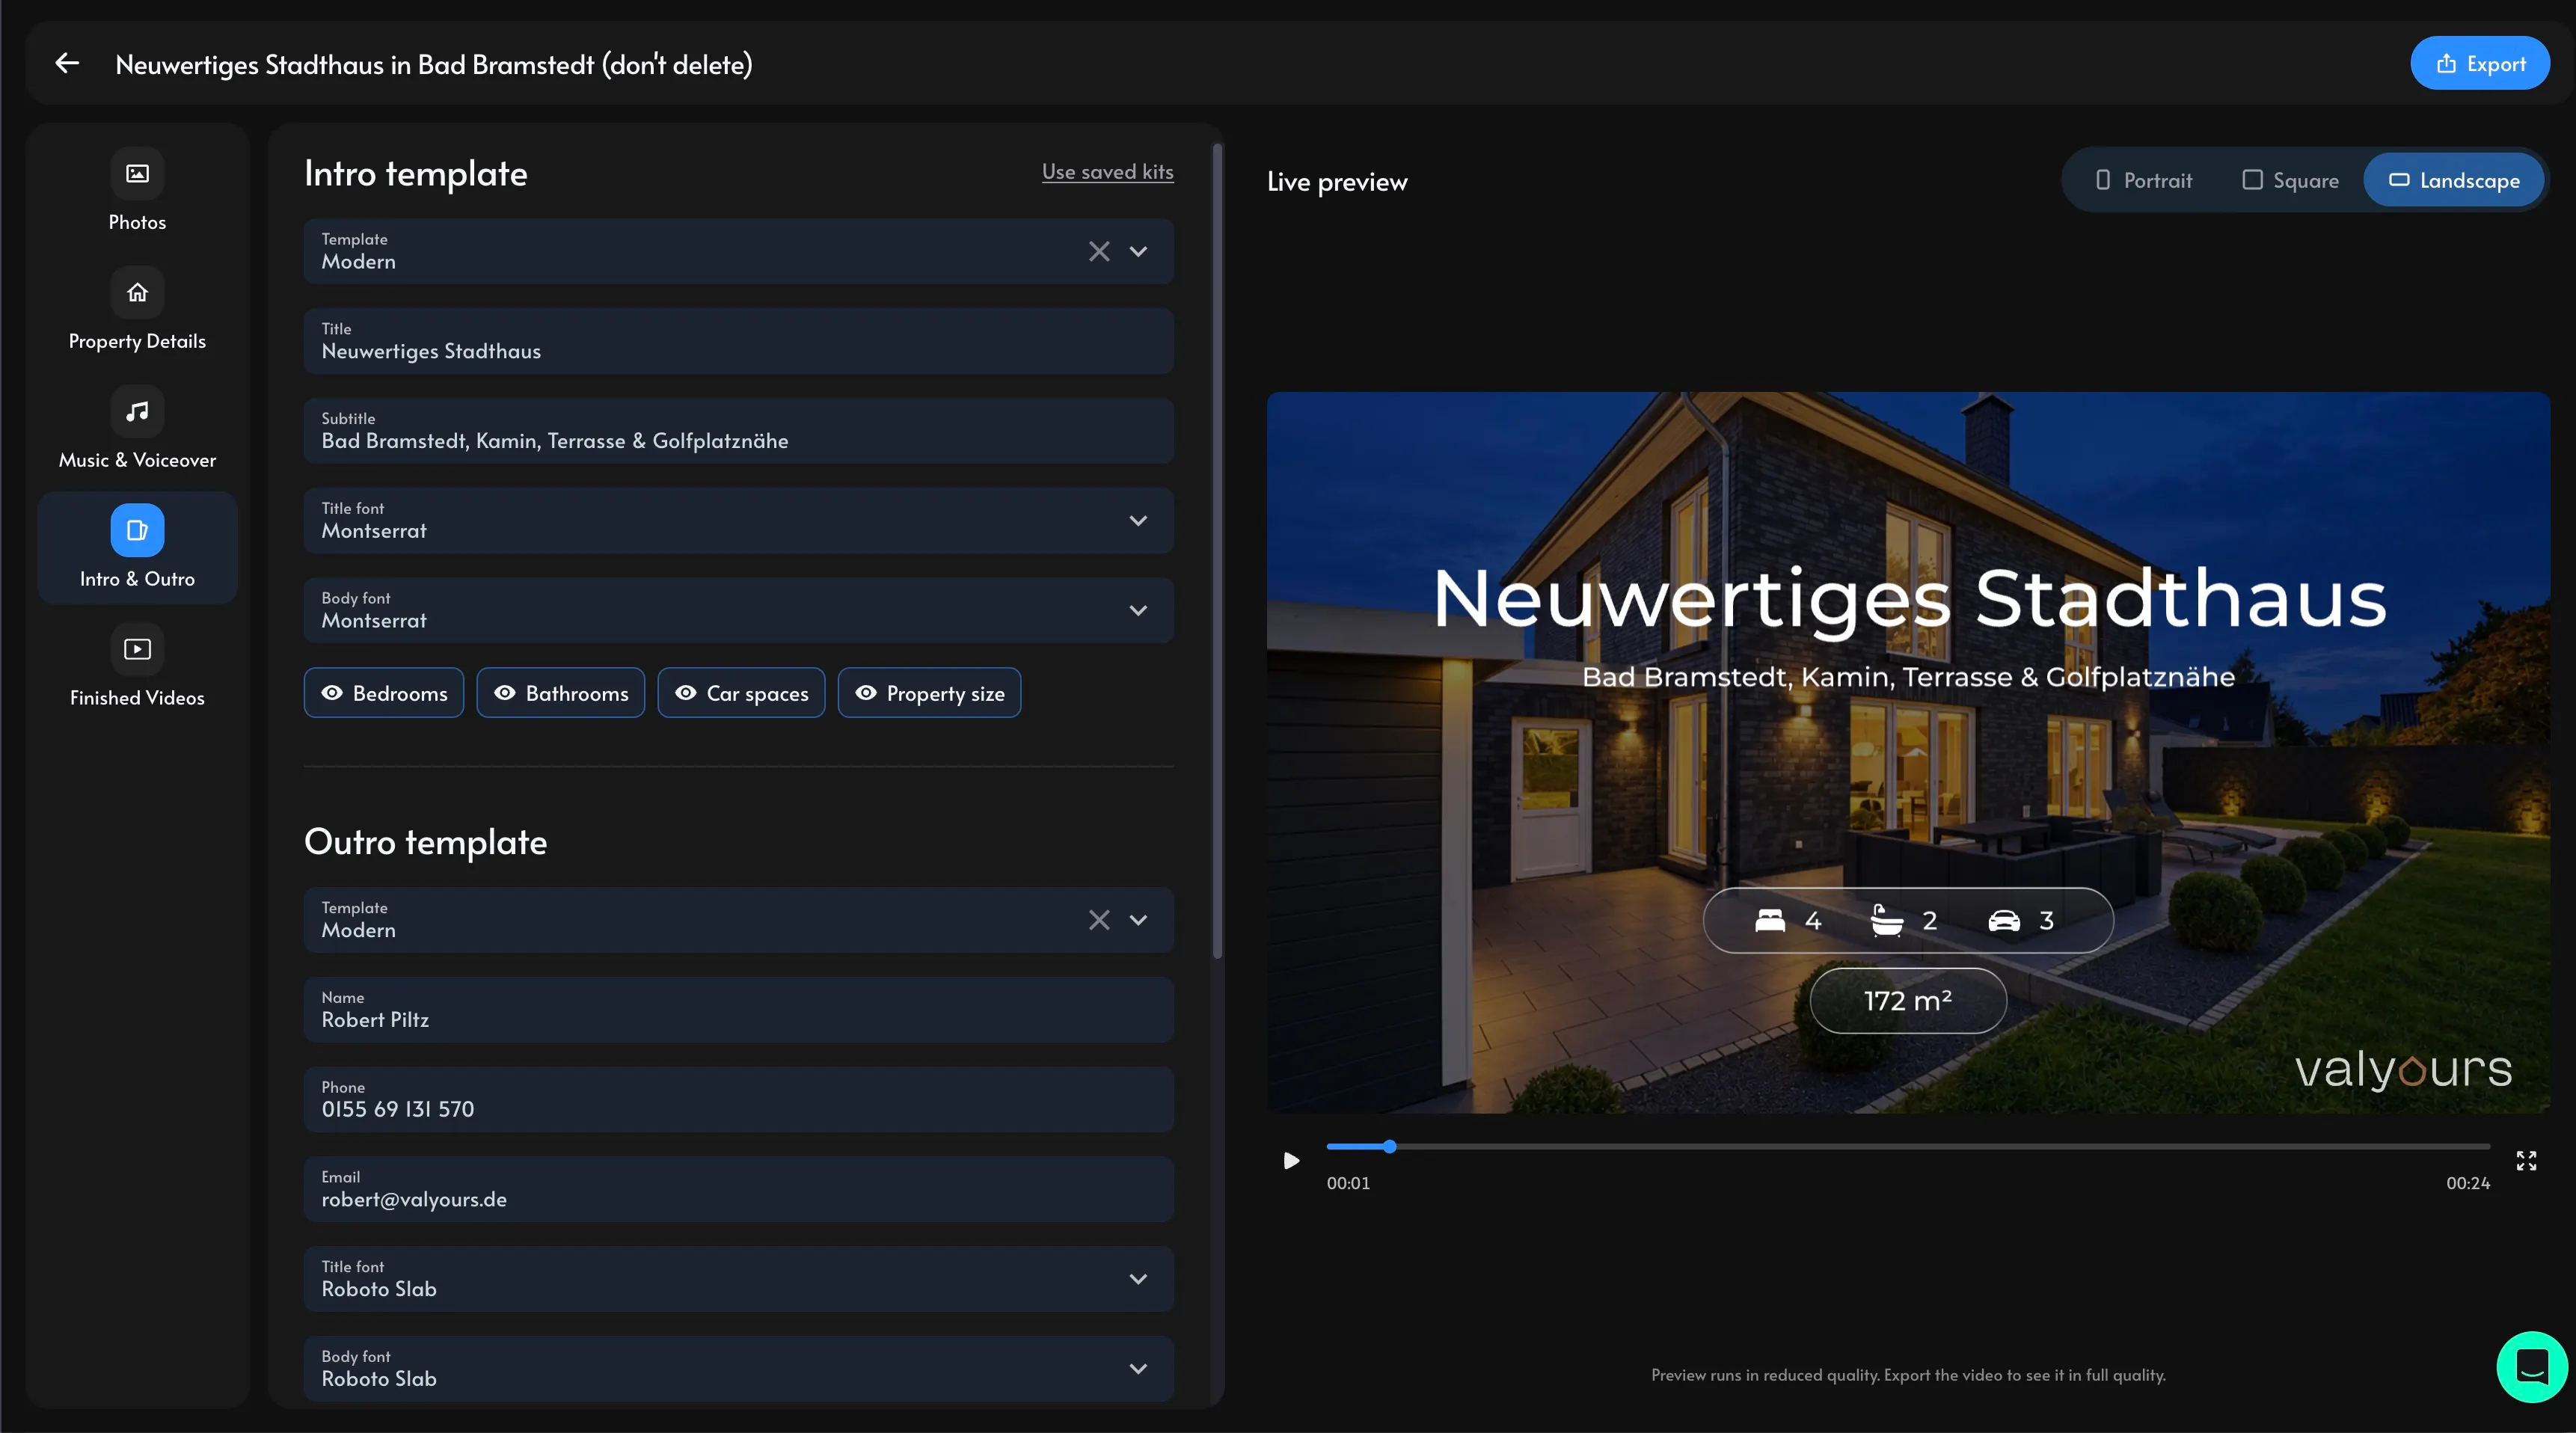The width and height of the screenshot is (2576, 1433).
Task: Edit the Email field
Action: (739, 1189)
